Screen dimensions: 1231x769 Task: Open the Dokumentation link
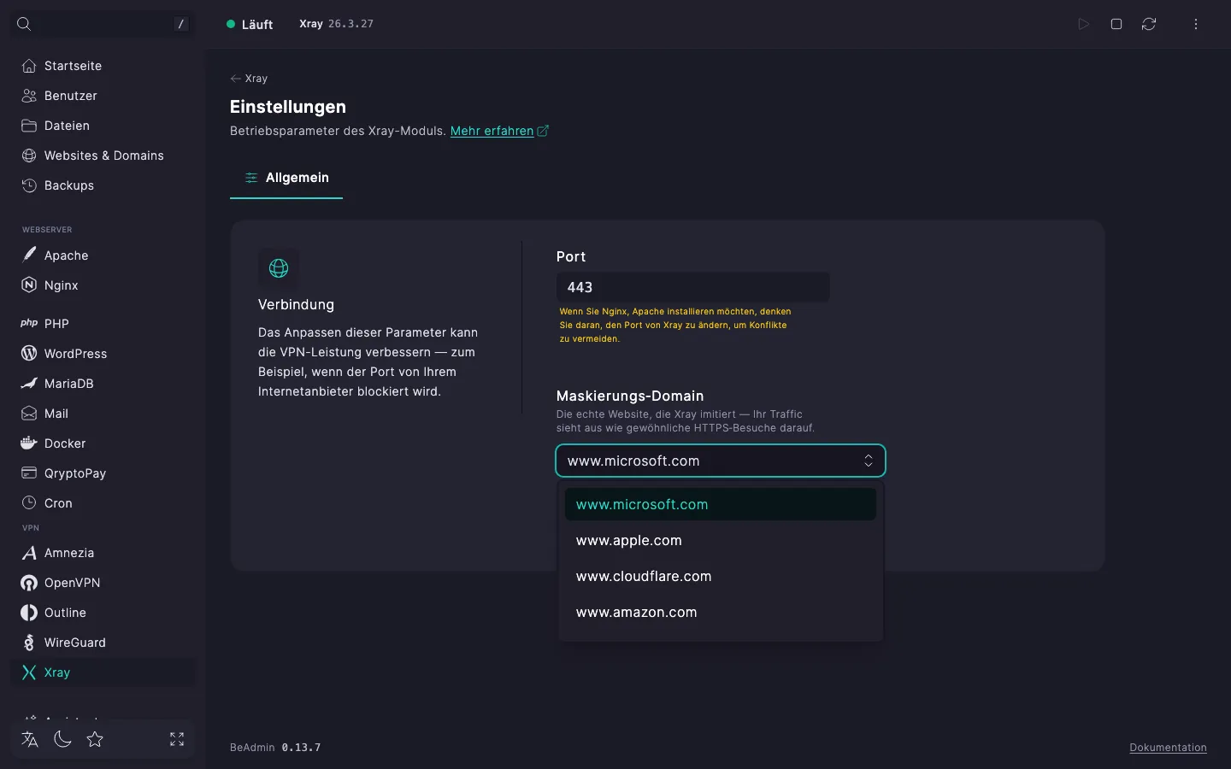(x=1168, y=748)
